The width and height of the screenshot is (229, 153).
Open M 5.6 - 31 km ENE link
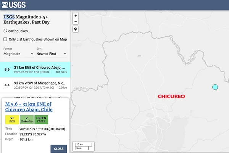(x=29, y=107)
